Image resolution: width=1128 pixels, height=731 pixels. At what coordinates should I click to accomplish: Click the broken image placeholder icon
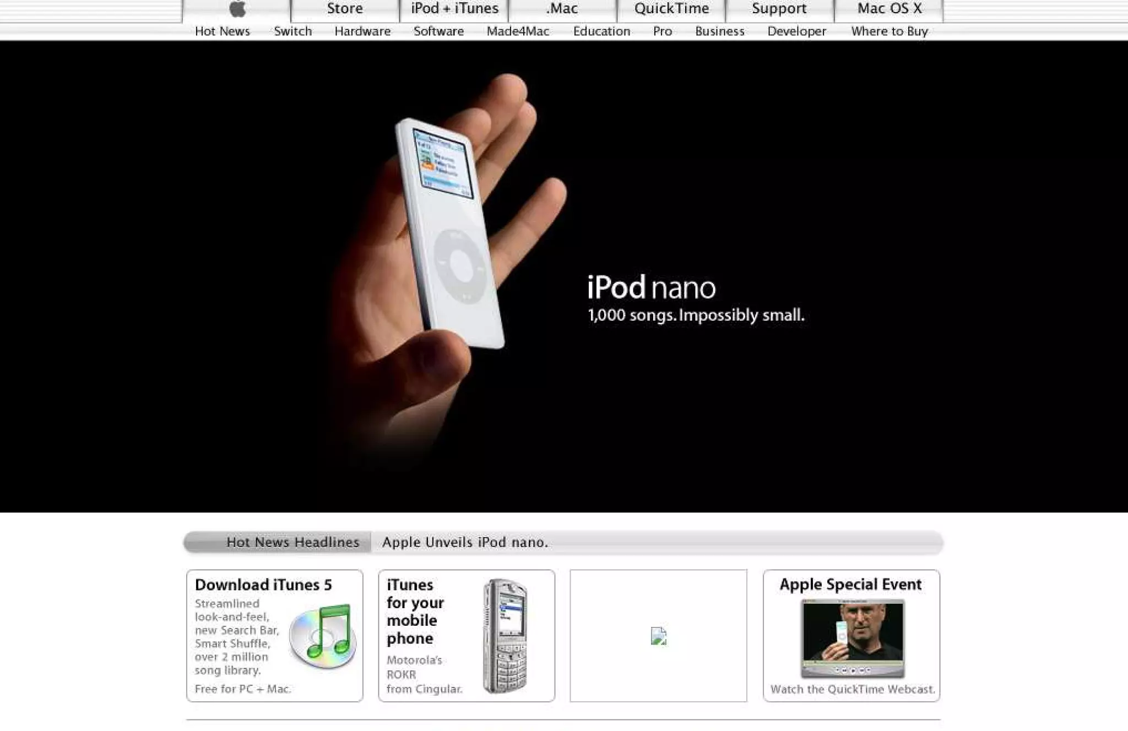(659, 636)
